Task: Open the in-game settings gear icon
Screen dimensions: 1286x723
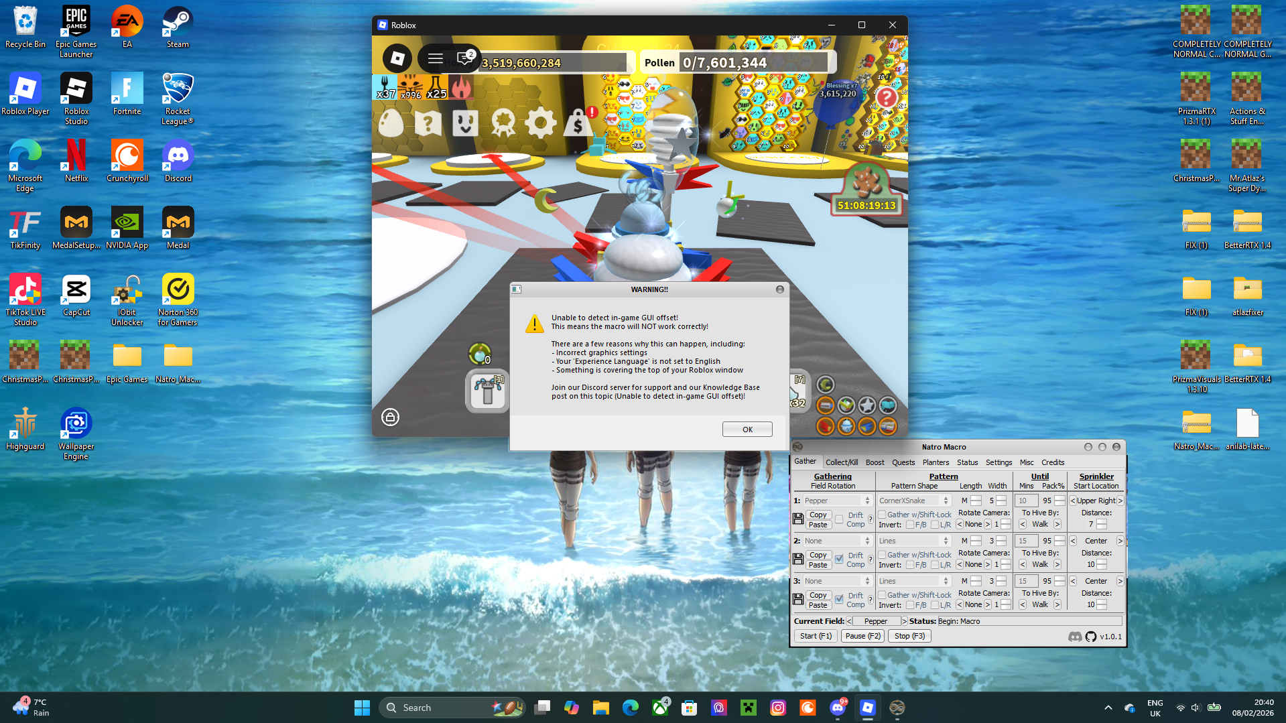Action: (540, 123)
